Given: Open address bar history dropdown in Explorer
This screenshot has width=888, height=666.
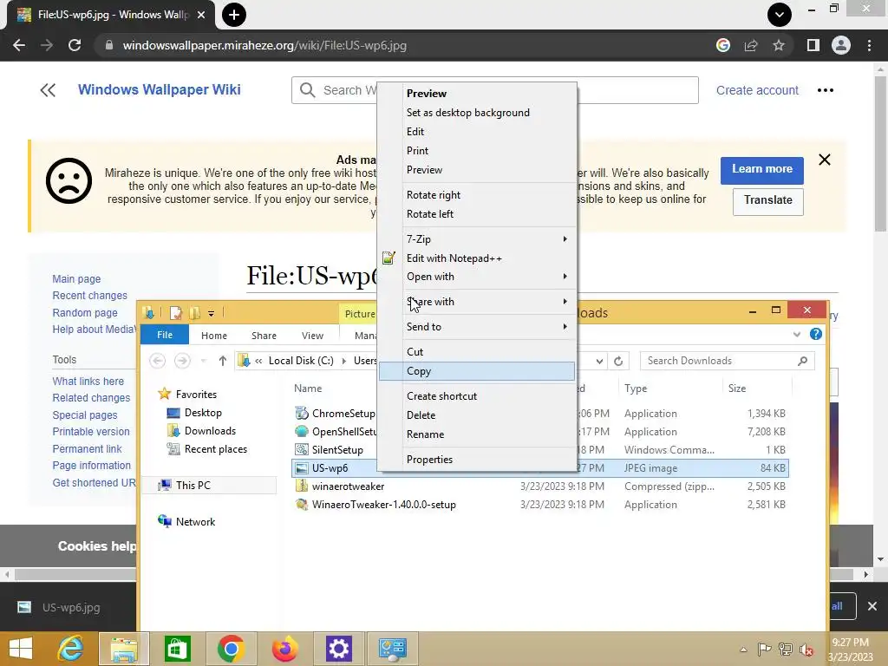Looking at the screenshot, I should (x=599, y=361).
